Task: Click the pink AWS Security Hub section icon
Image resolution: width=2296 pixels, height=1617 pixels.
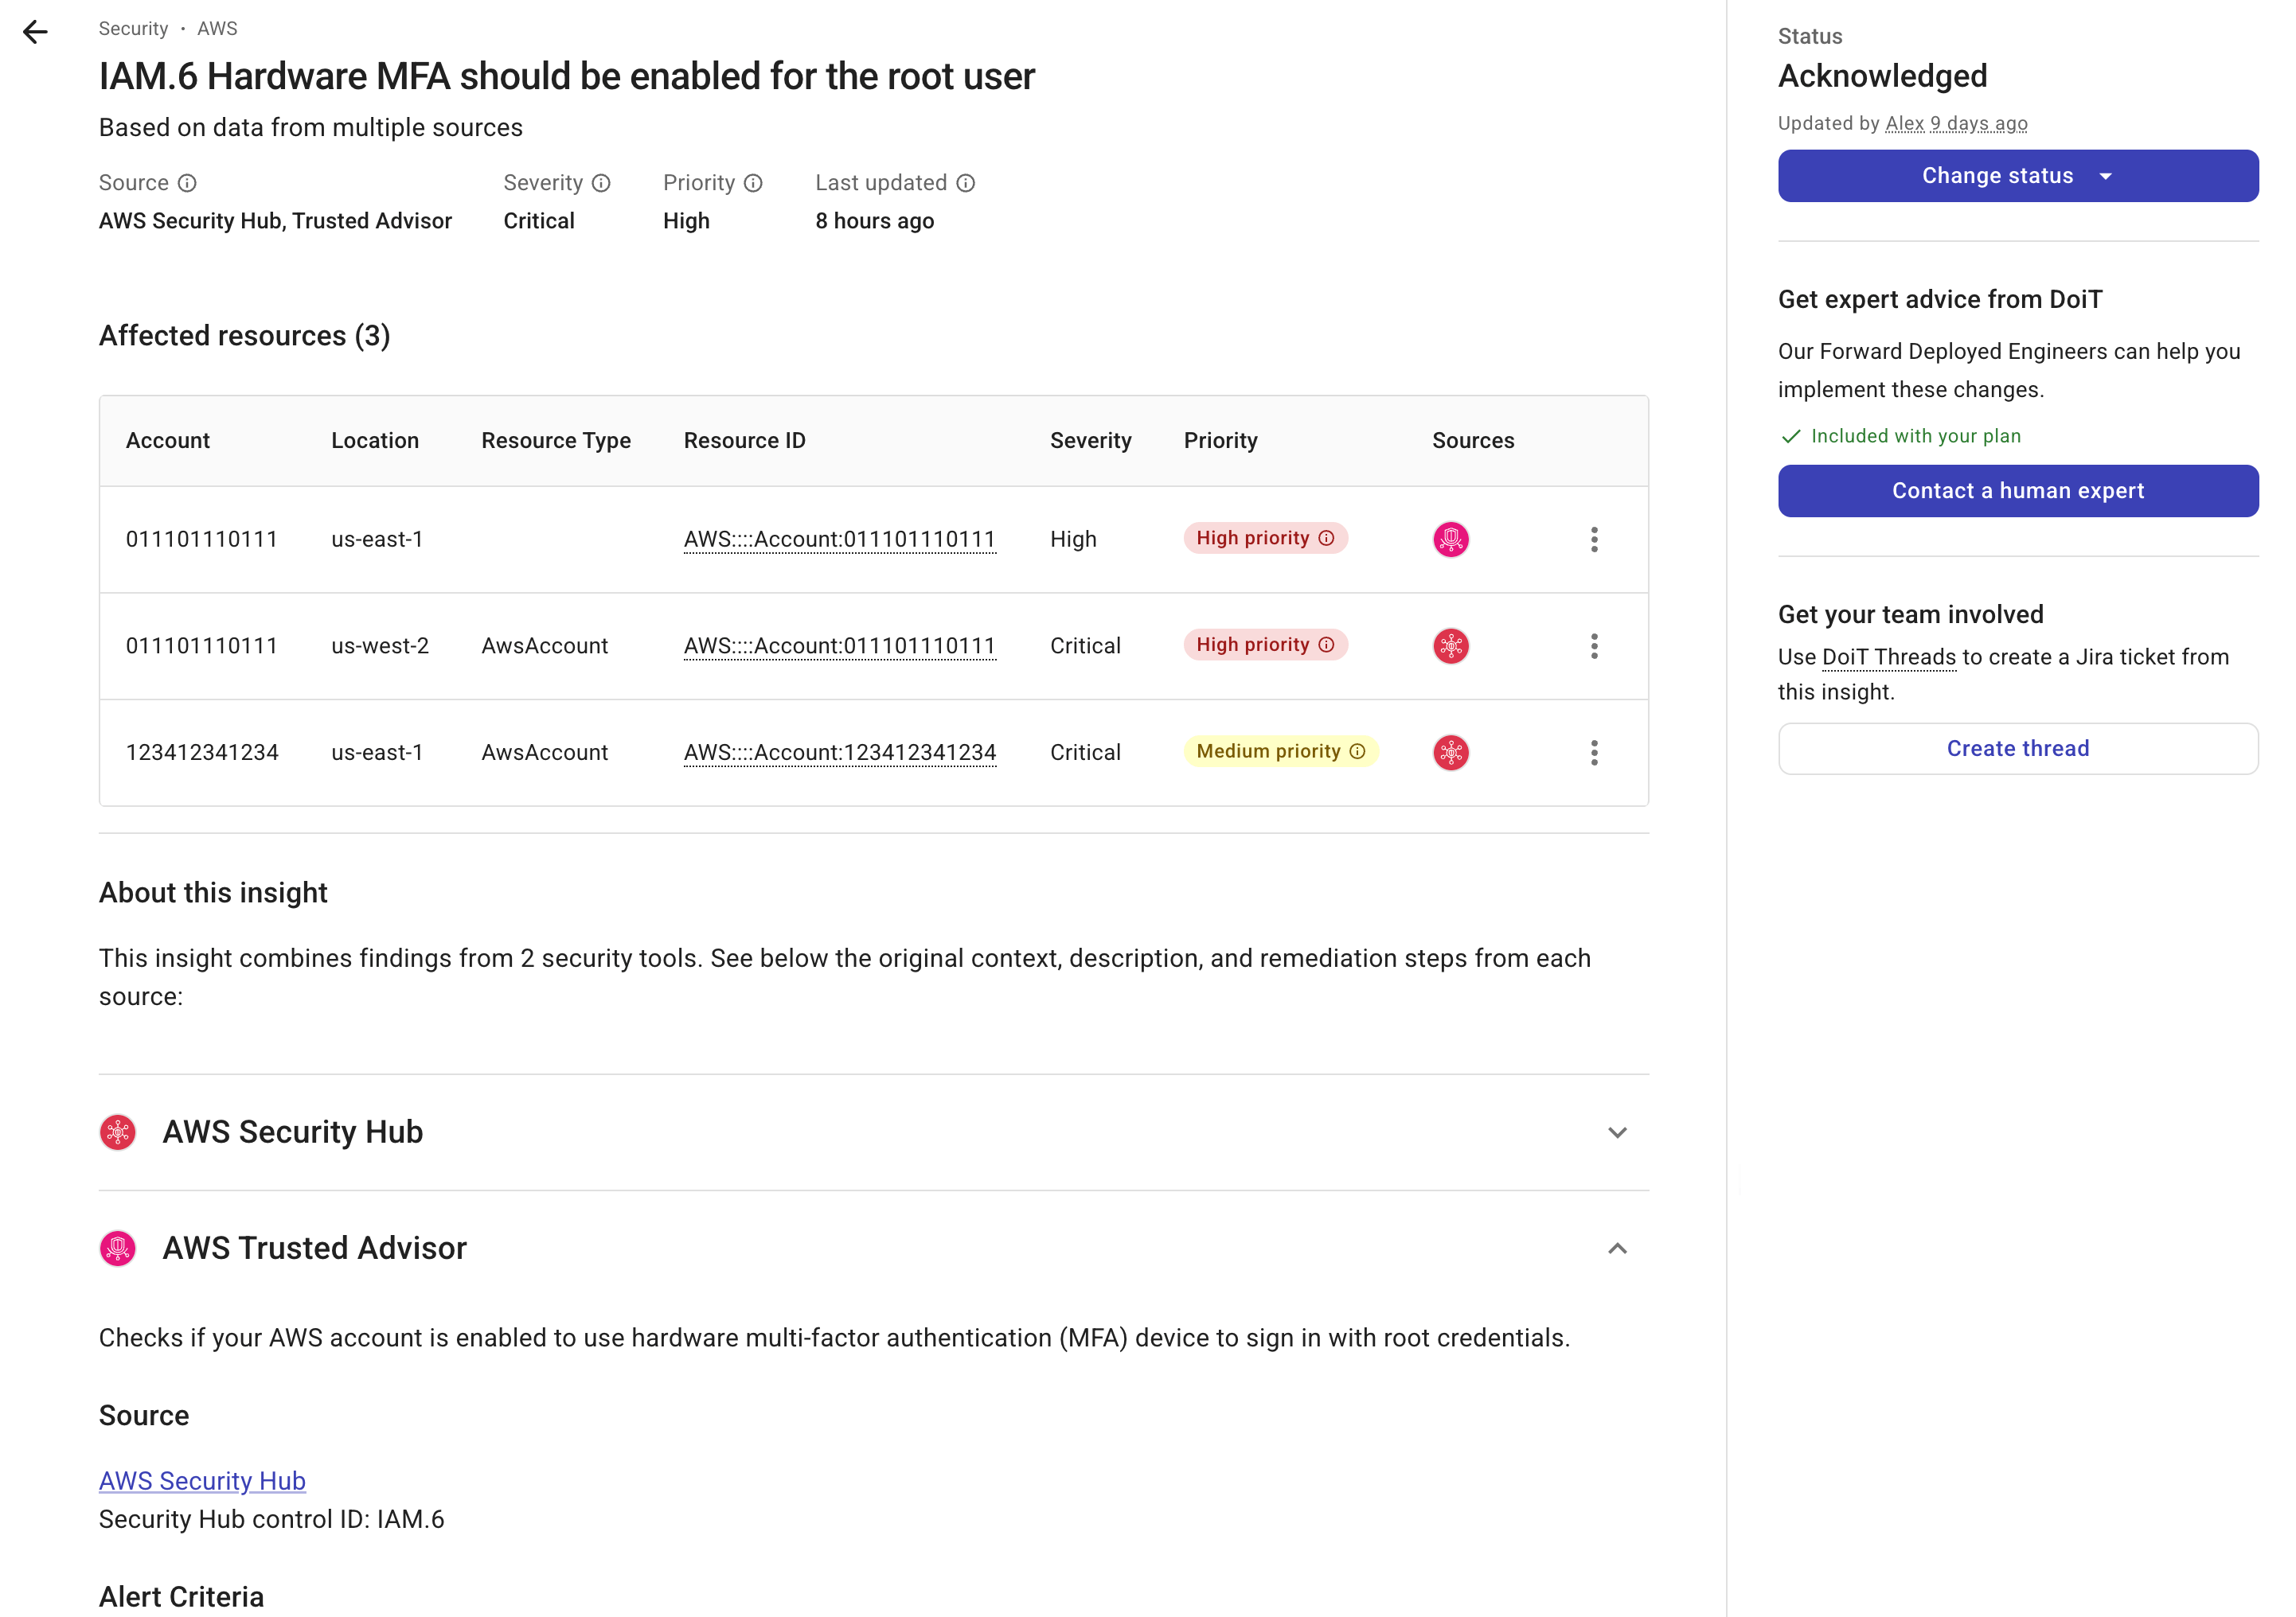Action: tap(118, 1132)
